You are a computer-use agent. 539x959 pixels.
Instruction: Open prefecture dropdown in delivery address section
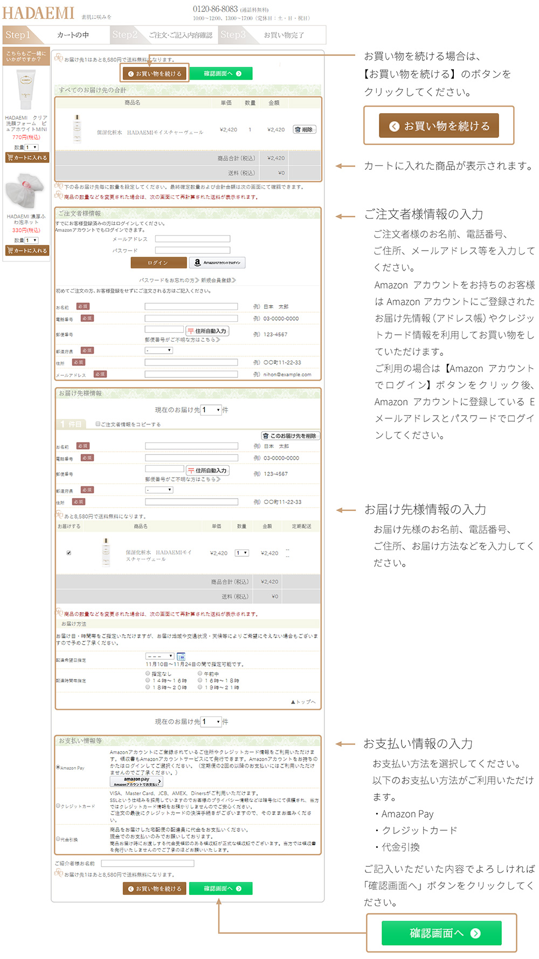pos(159,490)
